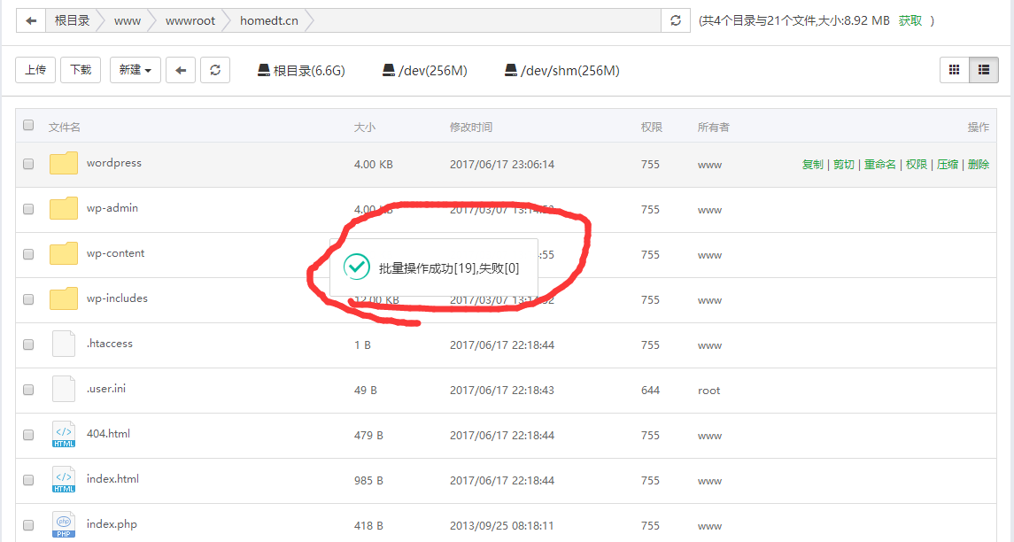The height and width of the screenshot is (542, 1014).
Task: Open the wordpress folder icon
Action: tap(64, 164)
